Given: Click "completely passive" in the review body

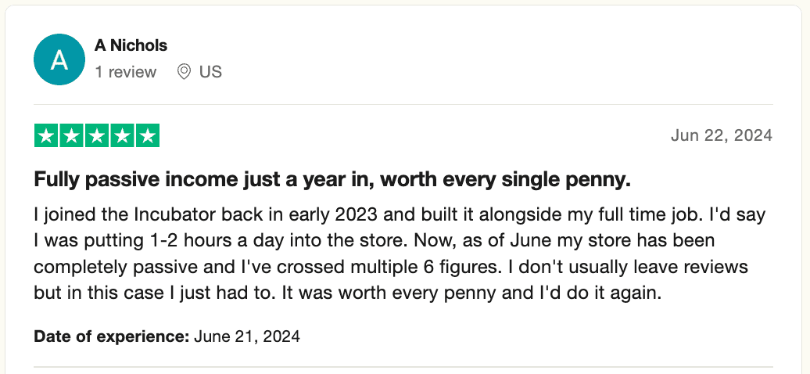Looking at the screenshot, I should (x=101, y=267).
